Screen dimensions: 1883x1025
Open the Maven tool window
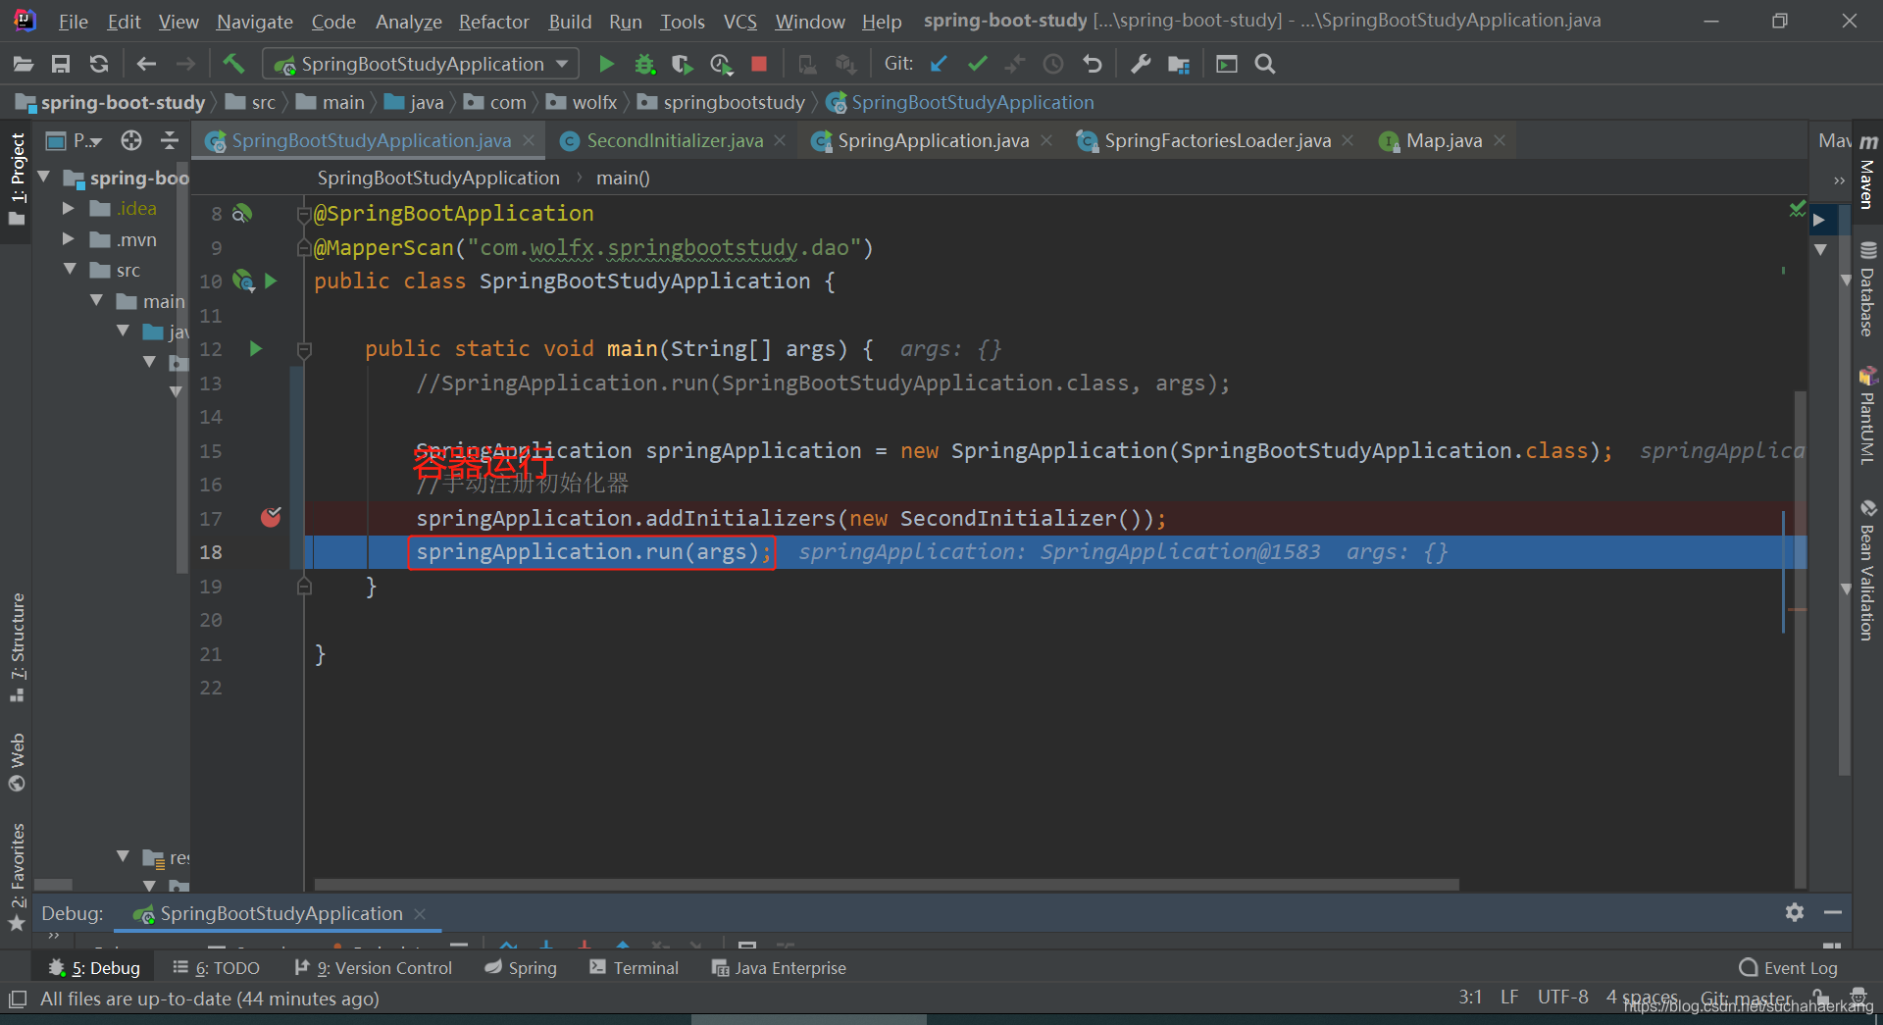pos(1867,172)
